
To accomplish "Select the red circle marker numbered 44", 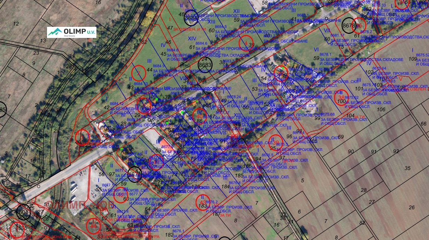I will (x=93, y=225).
